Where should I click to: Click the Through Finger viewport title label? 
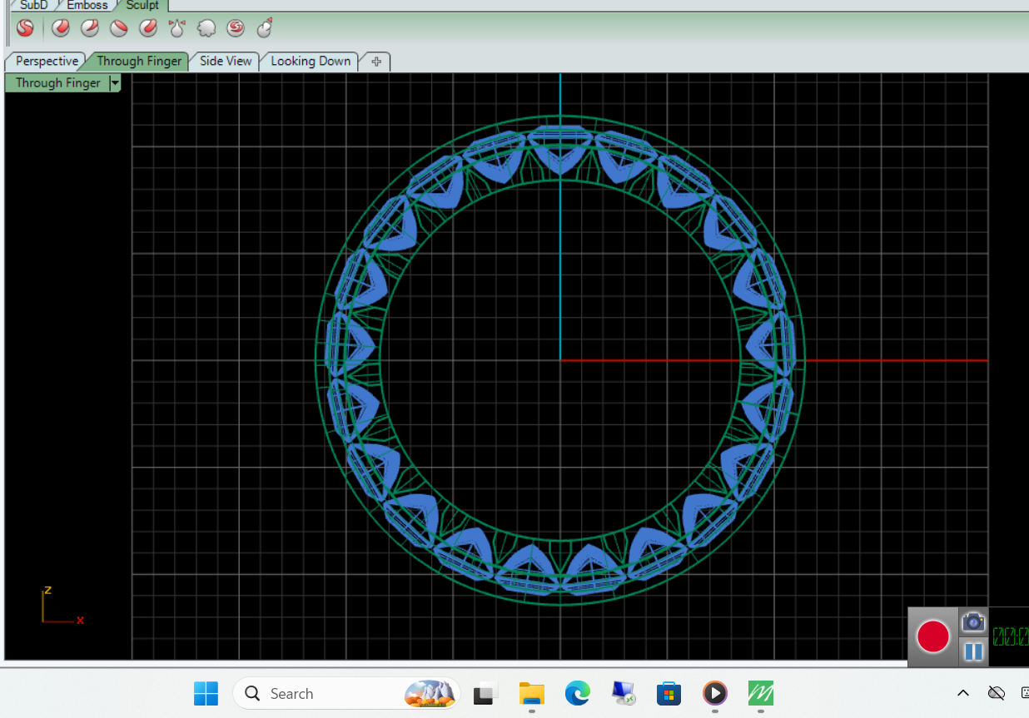tap(57, 82)
